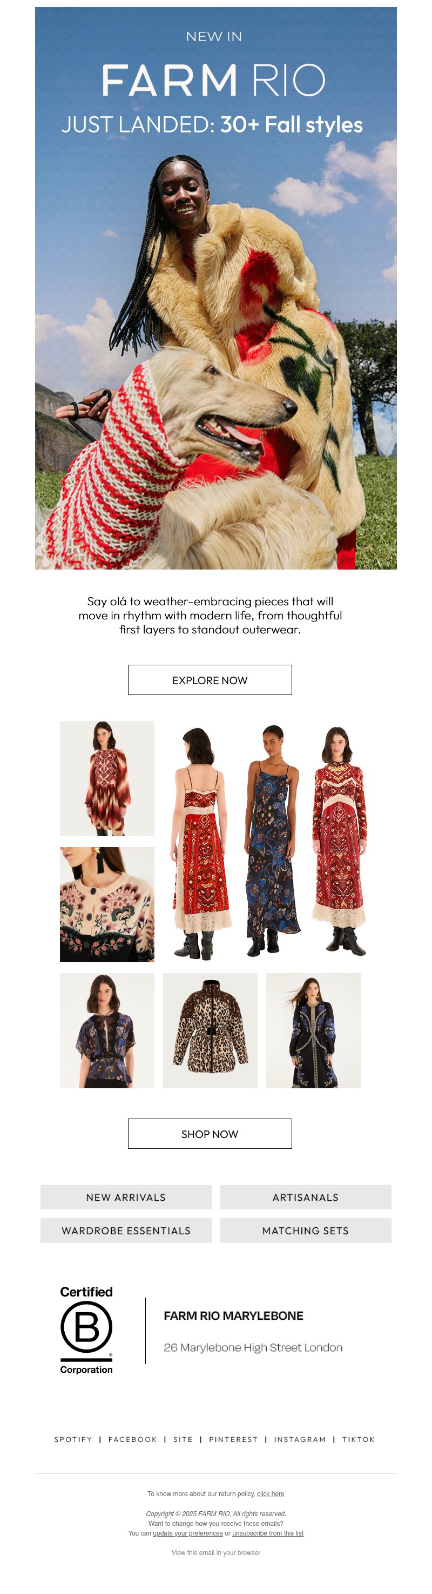Open the ARTISANALS category

[305, 1197]
